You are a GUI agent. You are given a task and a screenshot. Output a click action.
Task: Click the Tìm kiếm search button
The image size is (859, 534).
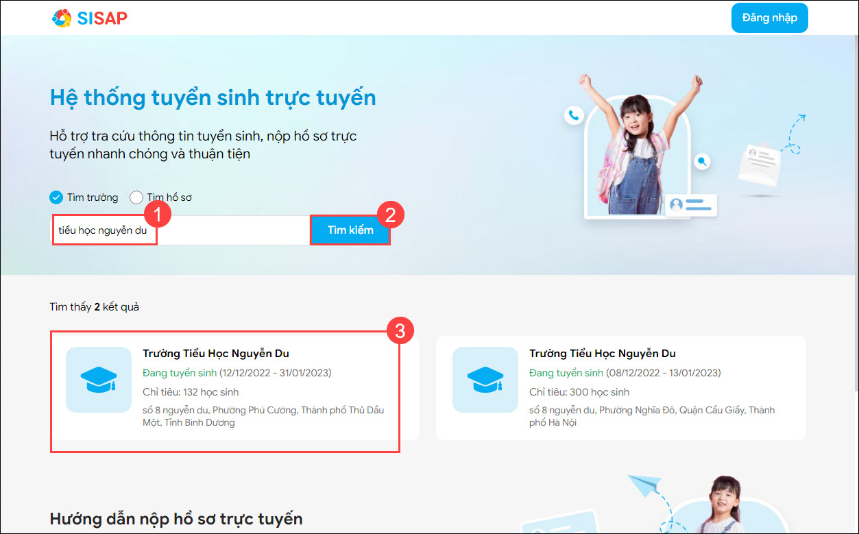click(350, 230)
